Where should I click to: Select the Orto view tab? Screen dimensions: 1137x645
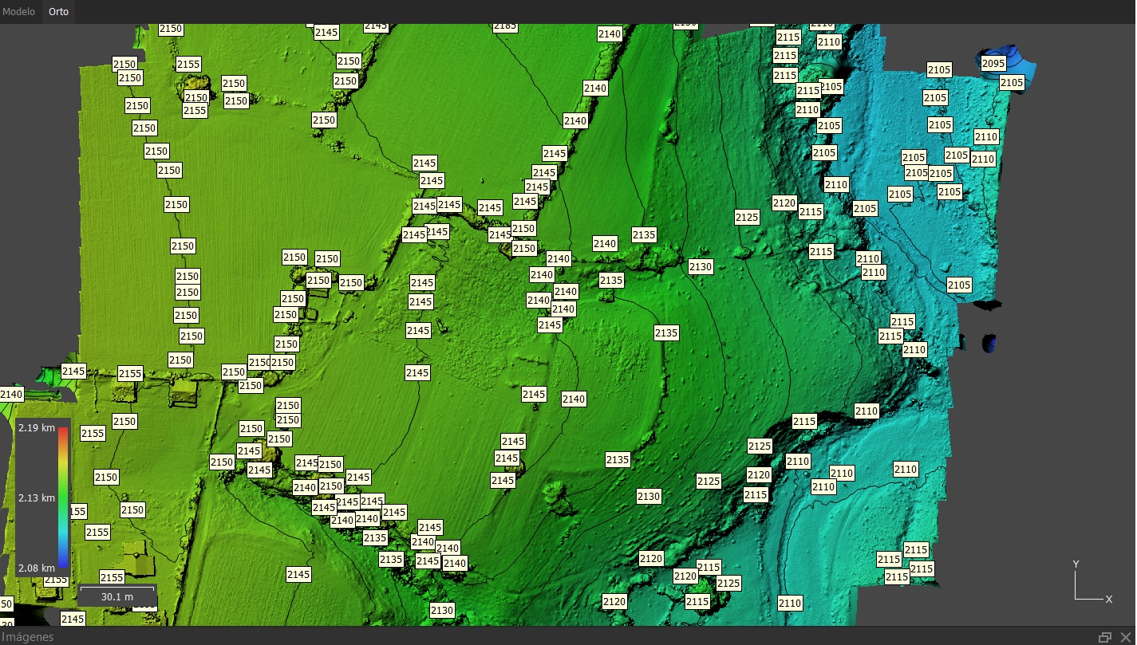[58, 12]
